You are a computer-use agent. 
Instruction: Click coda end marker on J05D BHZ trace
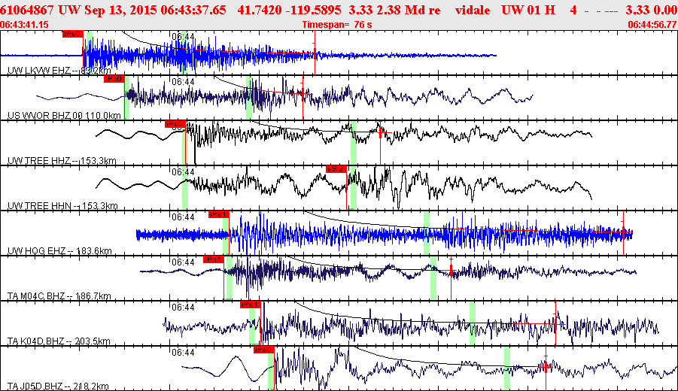[546, 367]
